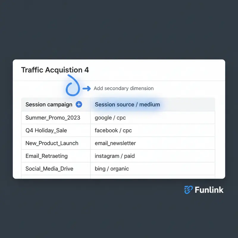Viewport: 238px width, 238px height.
Task: Click the Add secondary dimension label
Action: point(123,88)
